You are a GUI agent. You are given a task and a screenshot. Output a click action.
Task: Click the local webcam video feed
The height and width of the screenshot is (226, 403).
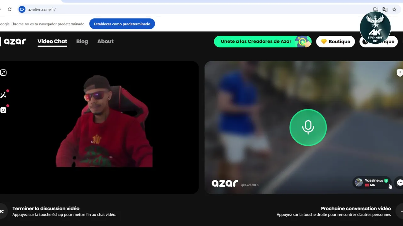99,127
